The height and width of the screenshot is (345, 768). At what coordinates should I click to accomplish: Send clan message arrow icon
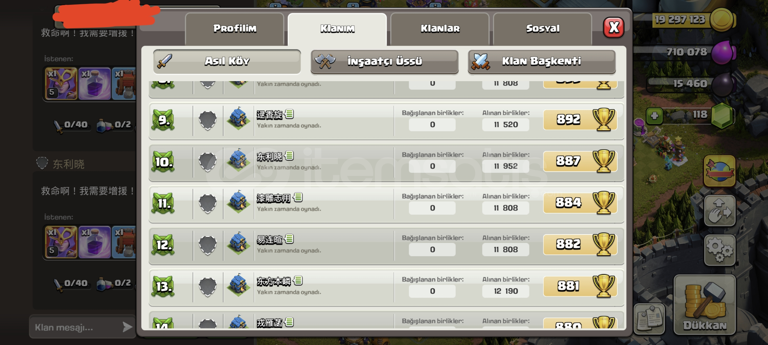pos(127,327)
